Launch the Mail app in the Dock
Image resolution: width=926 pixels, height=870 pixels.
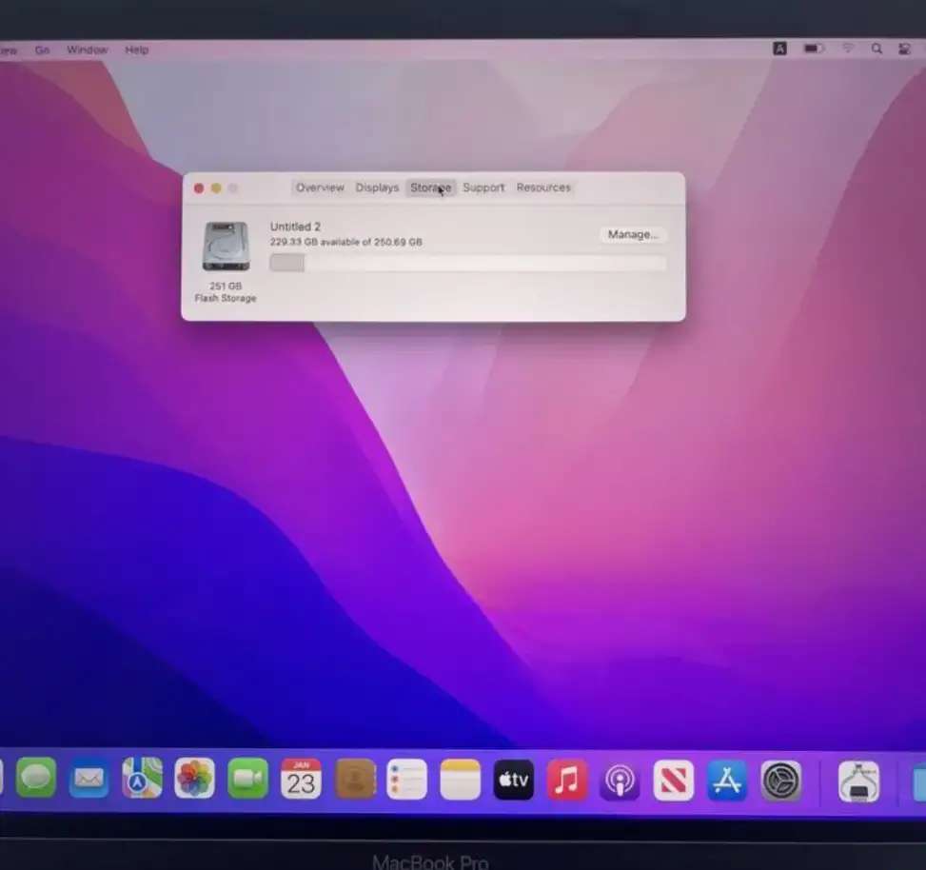[89, 779]
